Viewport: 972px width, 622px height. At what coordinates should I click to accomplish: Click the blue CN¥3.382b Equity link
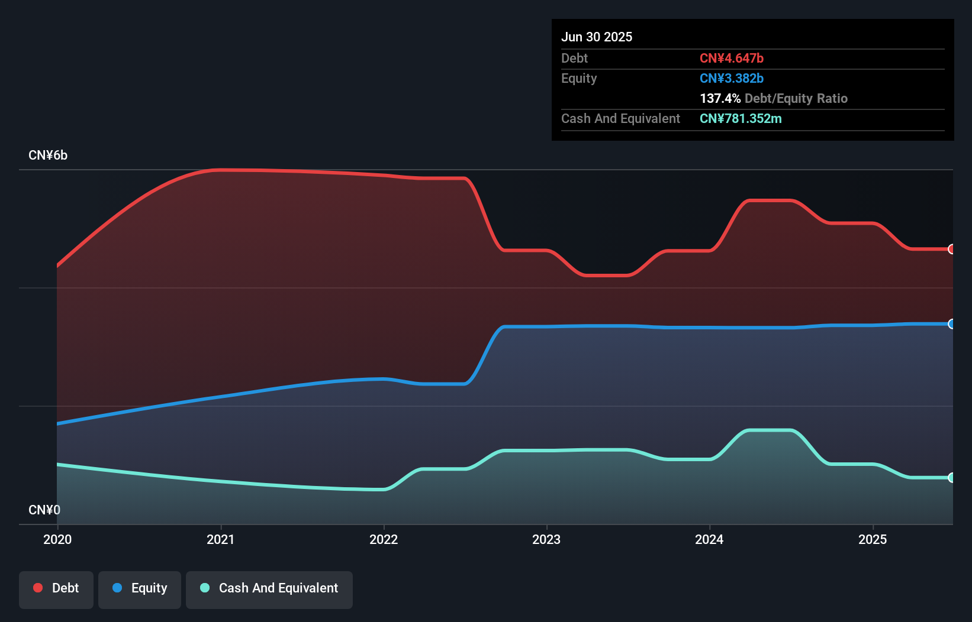click(x=732, y=78)
